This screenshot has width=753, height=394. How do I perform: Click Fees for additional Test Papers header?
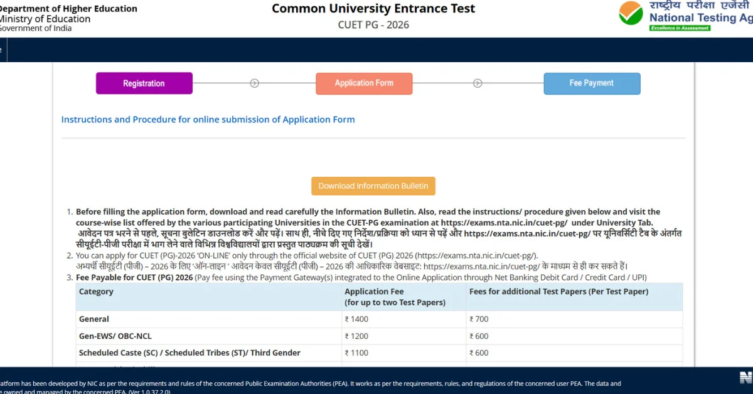[x=559, y=291]
